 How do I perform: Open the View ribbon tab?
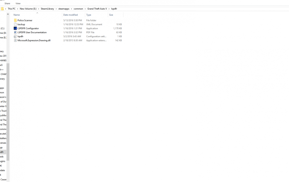pyautogui.click(x=18, y=3)
